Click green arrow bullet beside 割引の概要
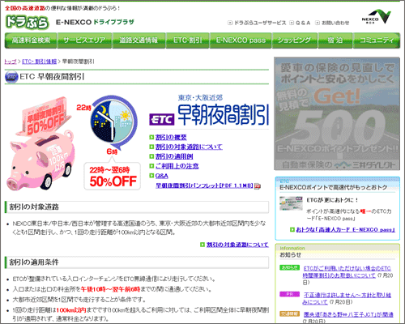The width and height of the screenshot is (405, 324). (151, 138)
